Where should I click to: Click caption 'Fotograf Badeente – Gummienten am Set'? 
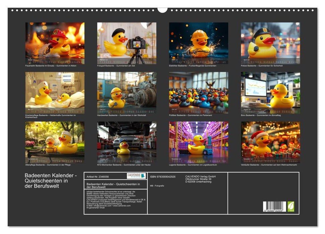(x=116, y=66)
